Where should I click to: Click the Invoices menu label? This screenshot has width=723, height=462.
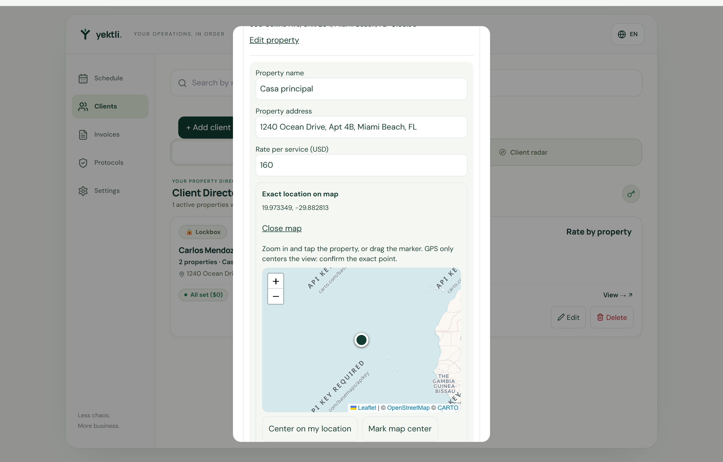107,134
